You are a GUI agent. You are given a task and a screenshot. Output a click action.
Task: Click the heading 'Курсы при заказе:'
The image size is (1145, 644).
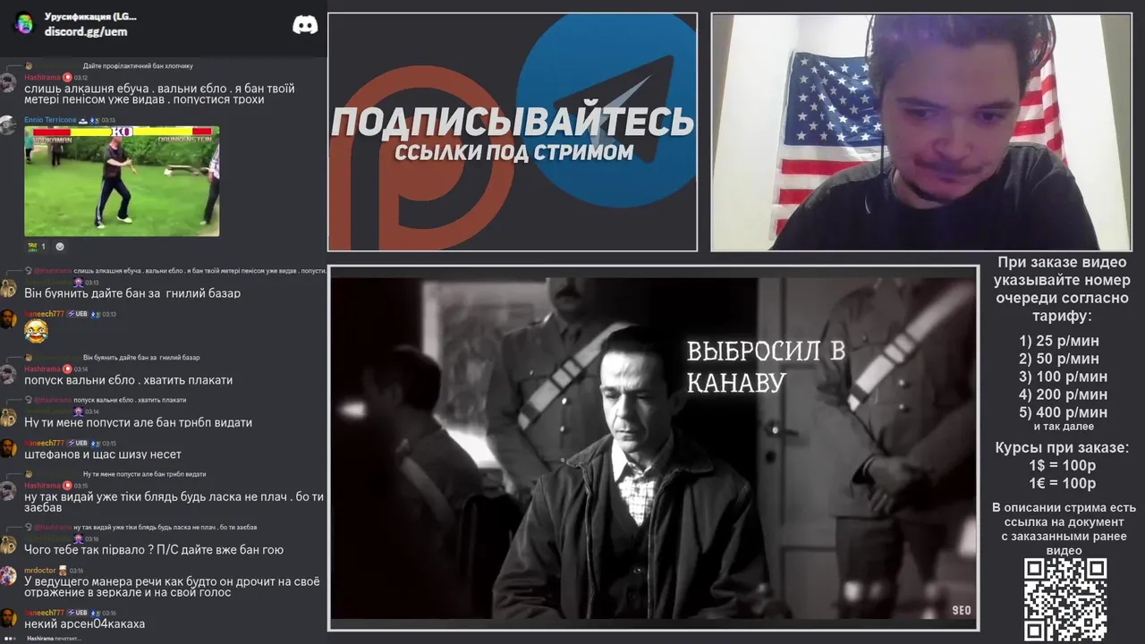point(1063,447)
